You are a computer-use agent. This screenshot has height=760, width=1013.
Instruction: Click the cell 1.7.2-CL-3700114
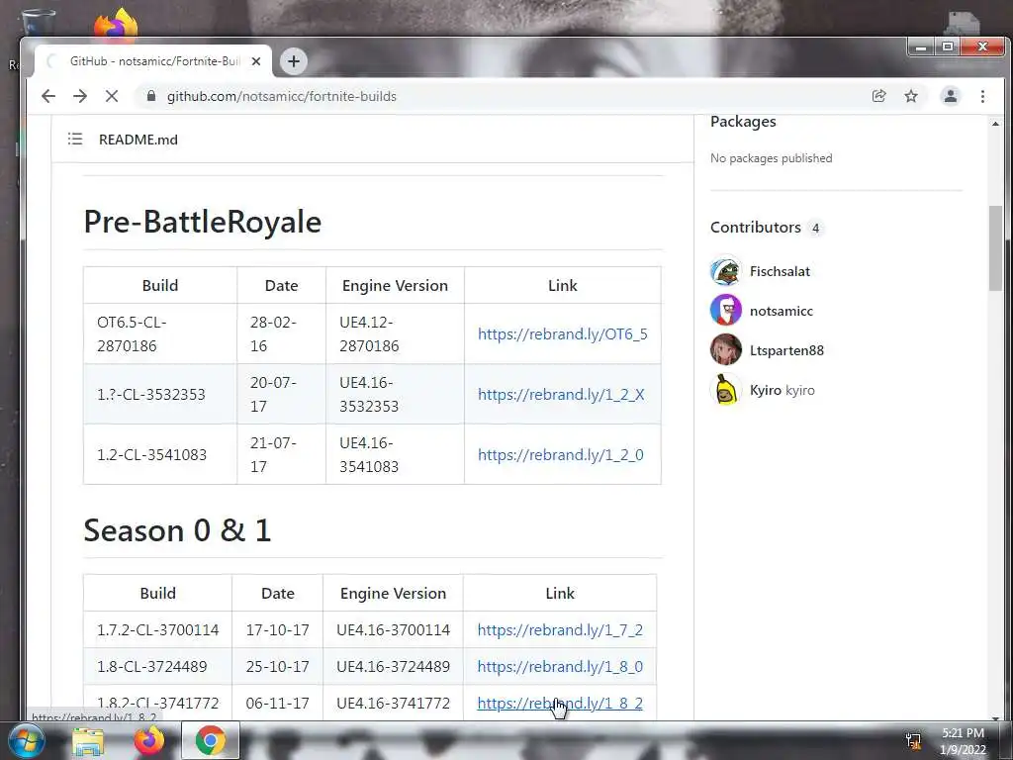(x=157, y=630)
